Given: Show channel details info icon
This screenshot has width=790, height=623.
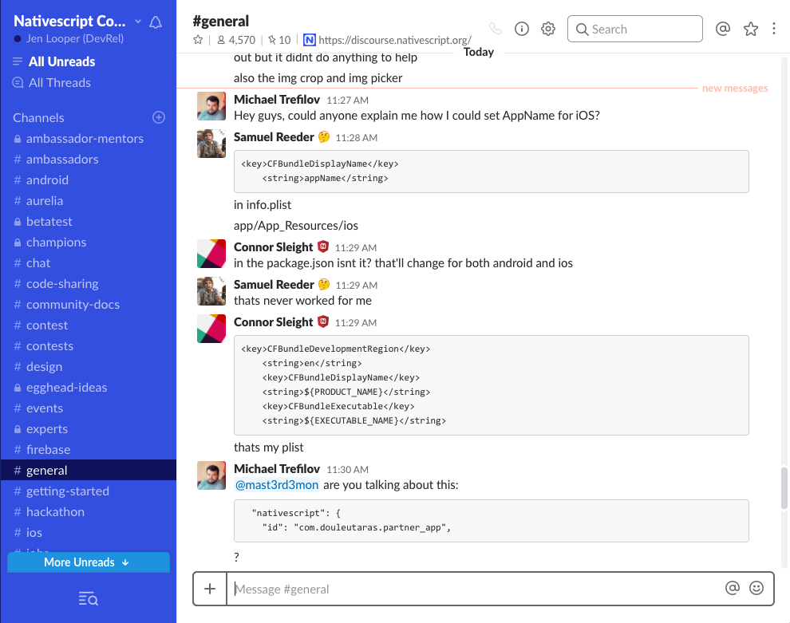Looking at the screenshot, I should pos(522,29).
